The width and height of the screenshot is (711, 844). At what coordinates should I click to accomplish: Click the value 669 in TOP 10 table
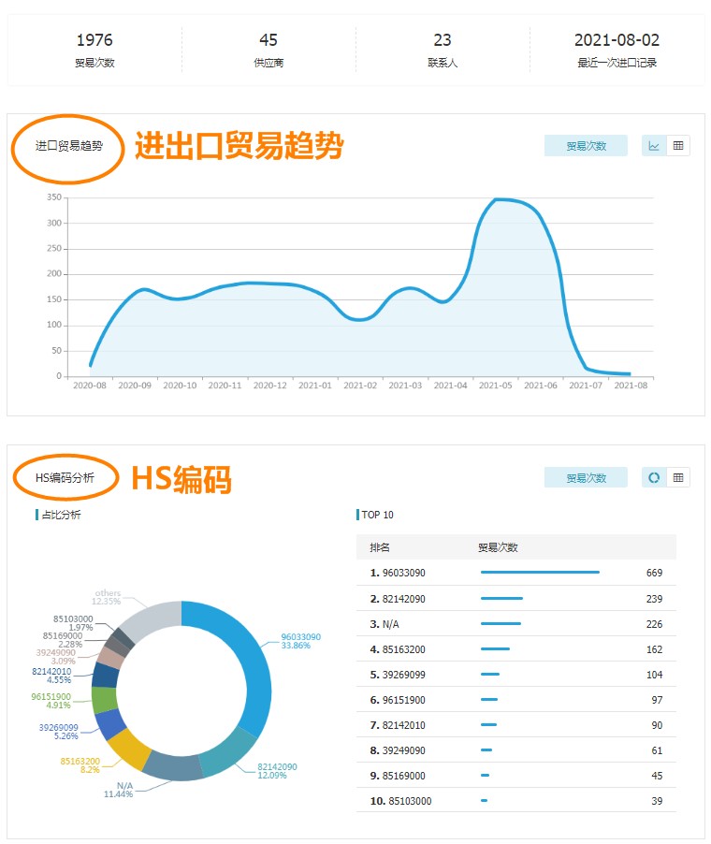654,573
